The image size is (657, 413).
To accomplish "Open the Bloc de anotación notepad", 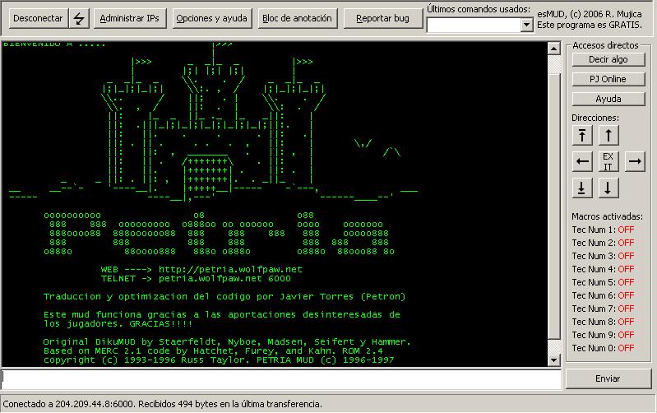I will click(x=297, y=18).
